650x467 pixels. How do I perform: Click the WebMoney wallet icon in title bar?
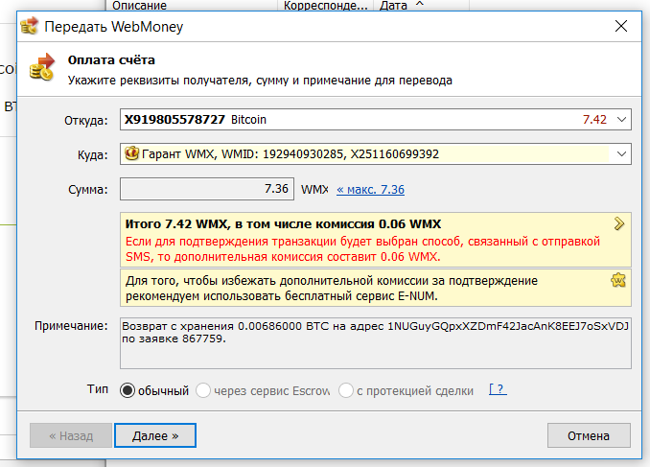(31, 26)
